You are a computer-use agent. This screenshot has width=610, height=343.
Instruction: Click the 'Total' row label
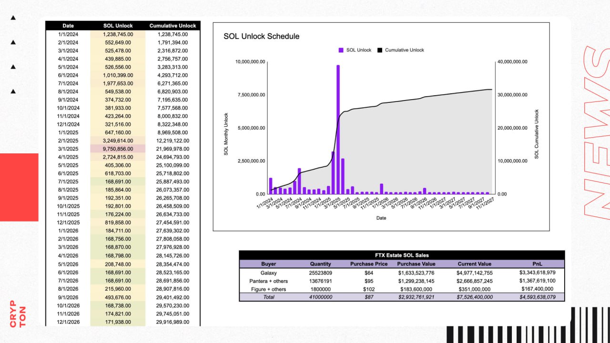(268, 297)
